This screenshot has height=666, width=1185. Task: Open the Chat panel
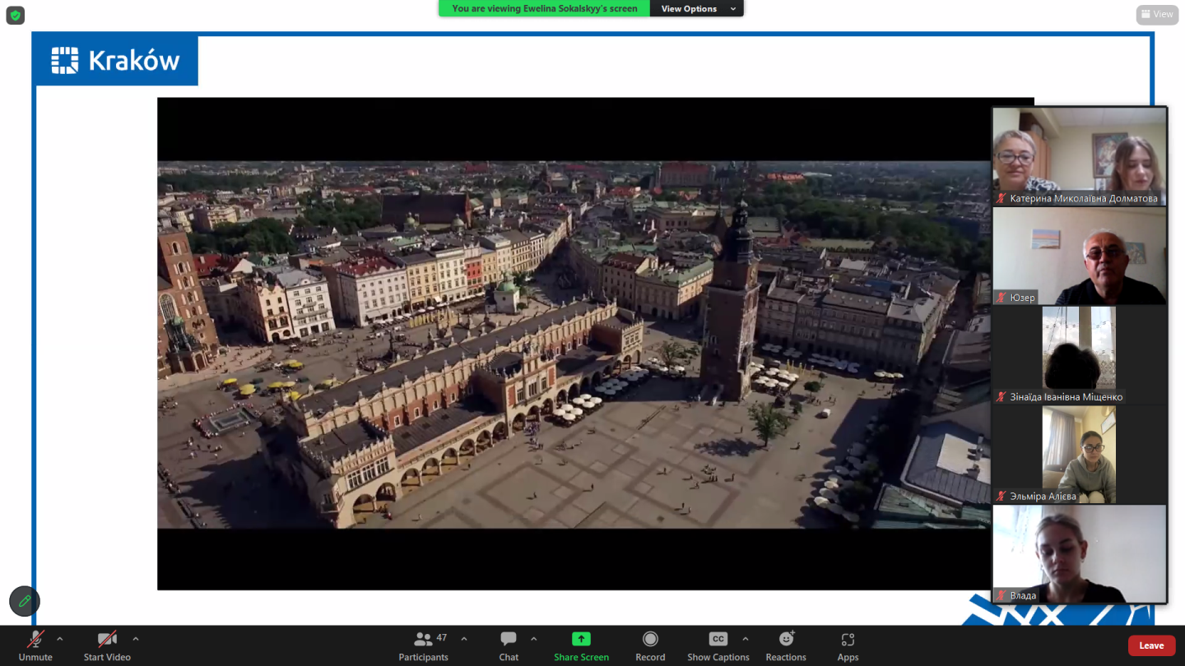tap(509, 640)
